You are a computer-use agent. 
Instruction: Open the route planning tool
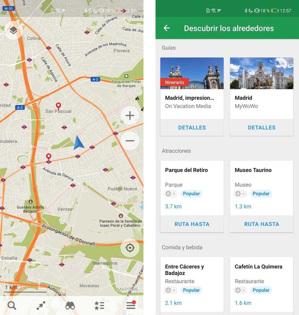coord(41,306)
